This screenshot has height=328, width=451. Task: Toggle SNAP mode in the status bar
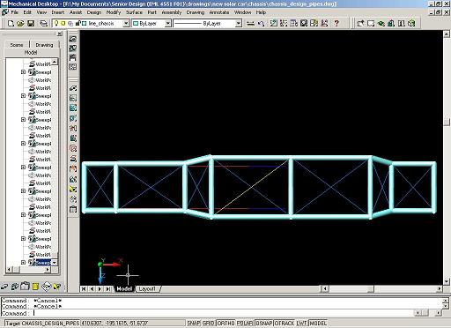point(194,323)
